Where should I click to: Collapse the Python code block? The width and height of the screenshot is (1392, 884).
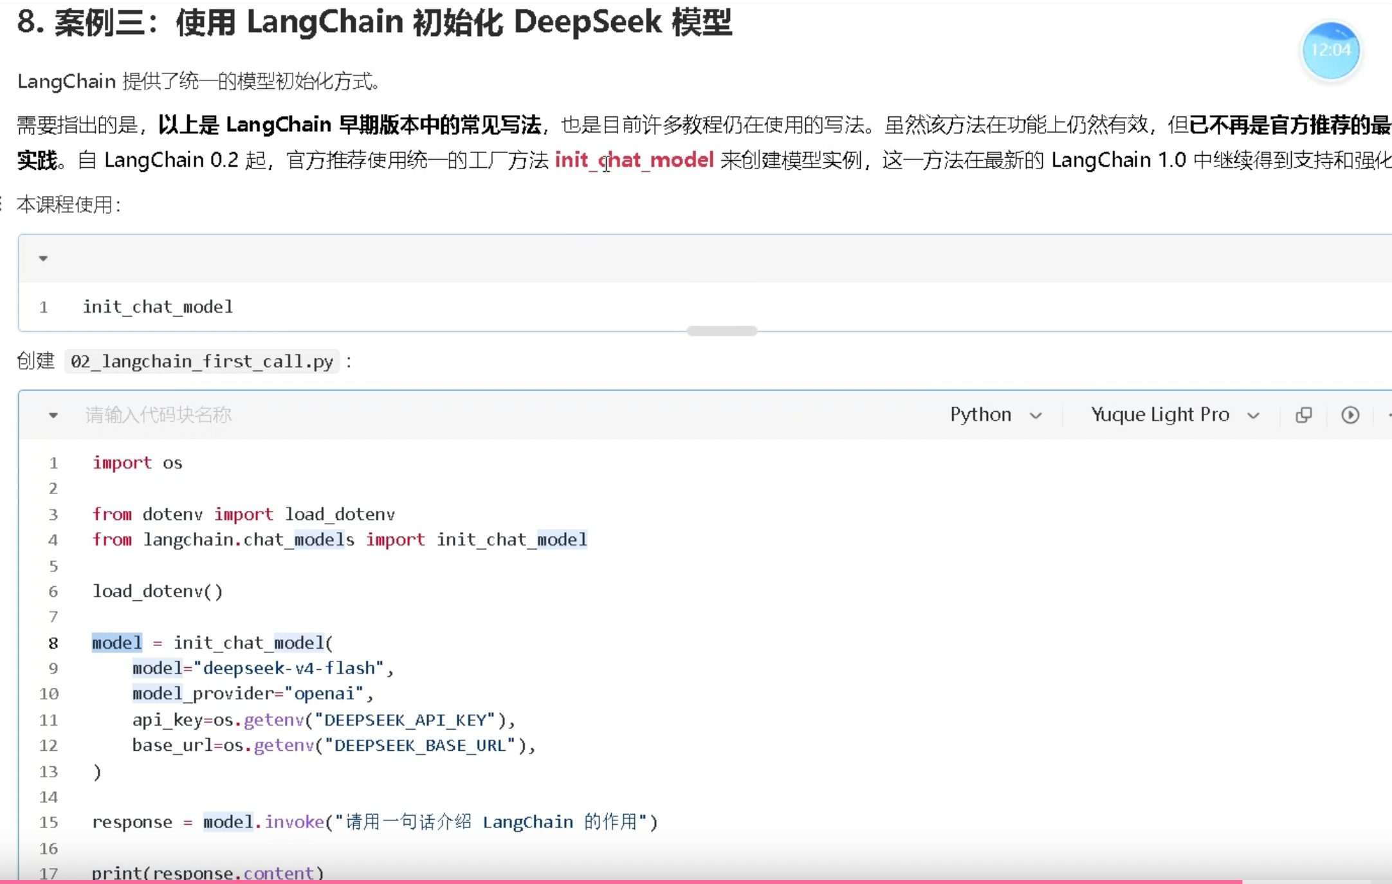point(53,416)
